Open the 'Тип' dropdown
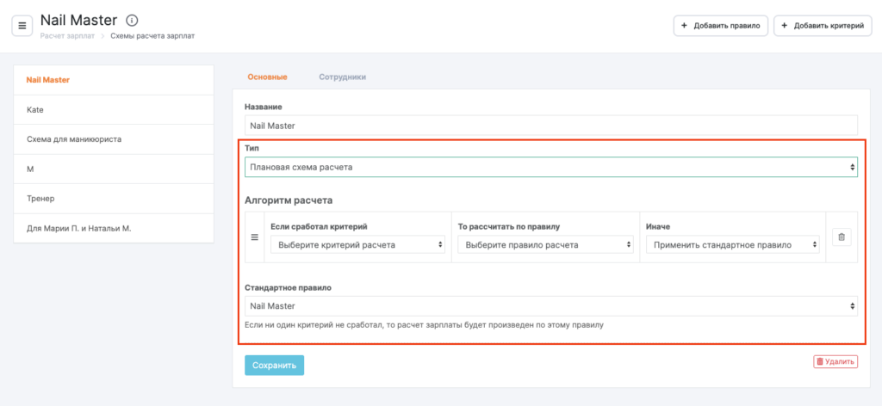882x406 pixels. 550,167
